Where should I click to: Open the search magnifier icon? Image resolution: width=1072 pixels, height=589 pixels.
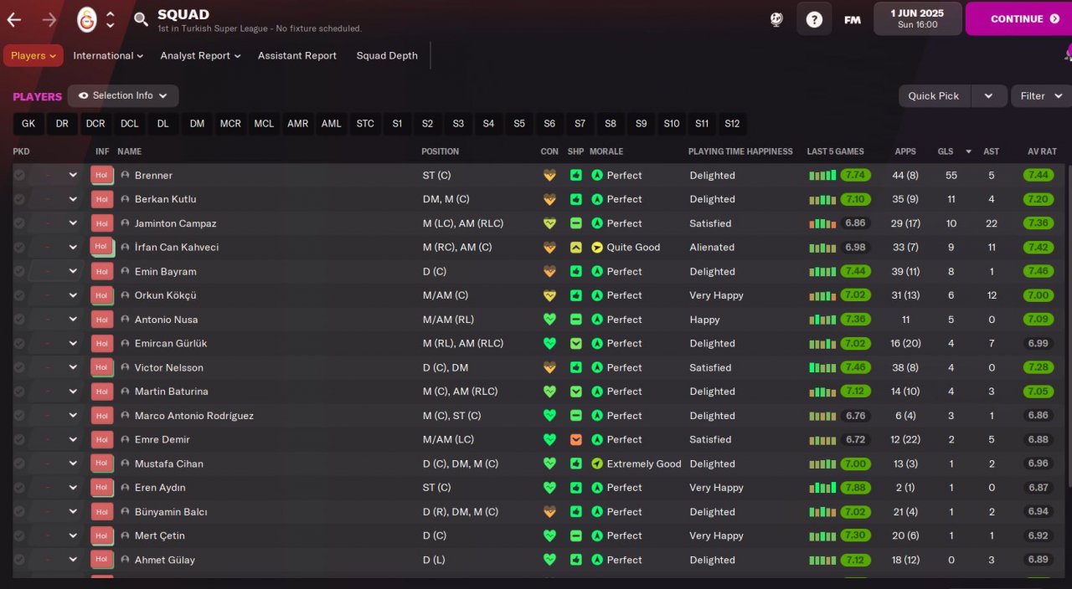(141, 19)
